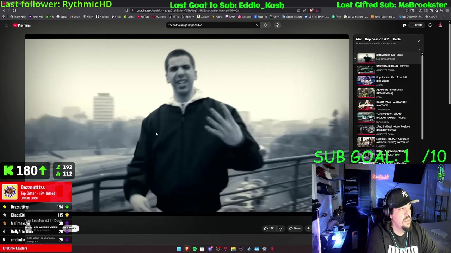Reload the page with the refresh icon
The height and width of the screenshot is (253, 451).
point(14,11)
